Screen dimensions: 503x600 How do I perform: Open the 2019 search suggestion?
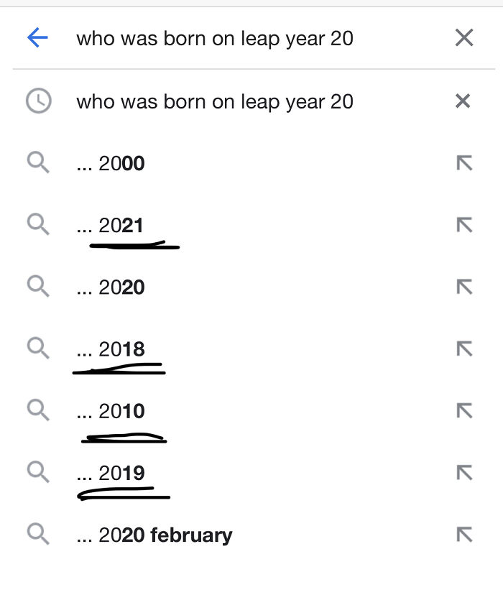pos(111,473)
